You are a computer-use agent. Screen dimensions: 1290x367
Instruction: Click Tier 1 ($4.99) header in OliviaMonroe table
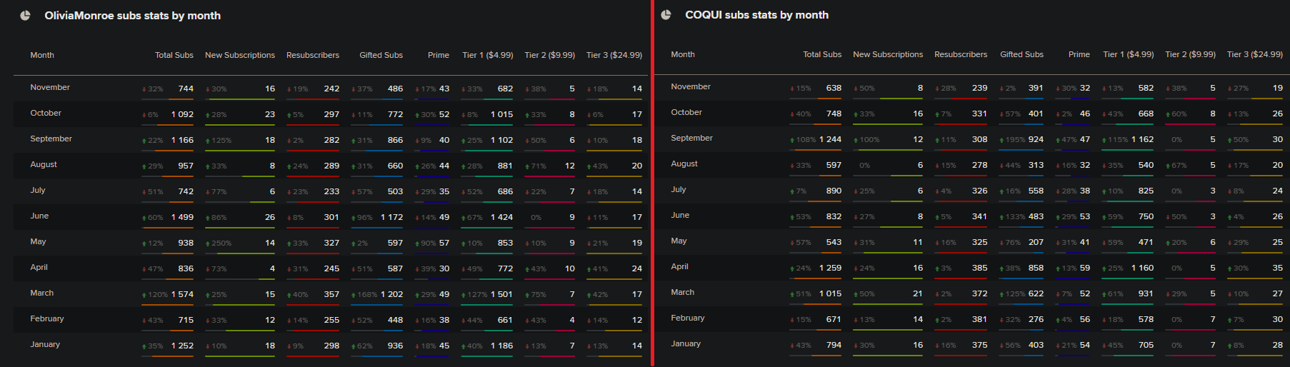[487, 55]
